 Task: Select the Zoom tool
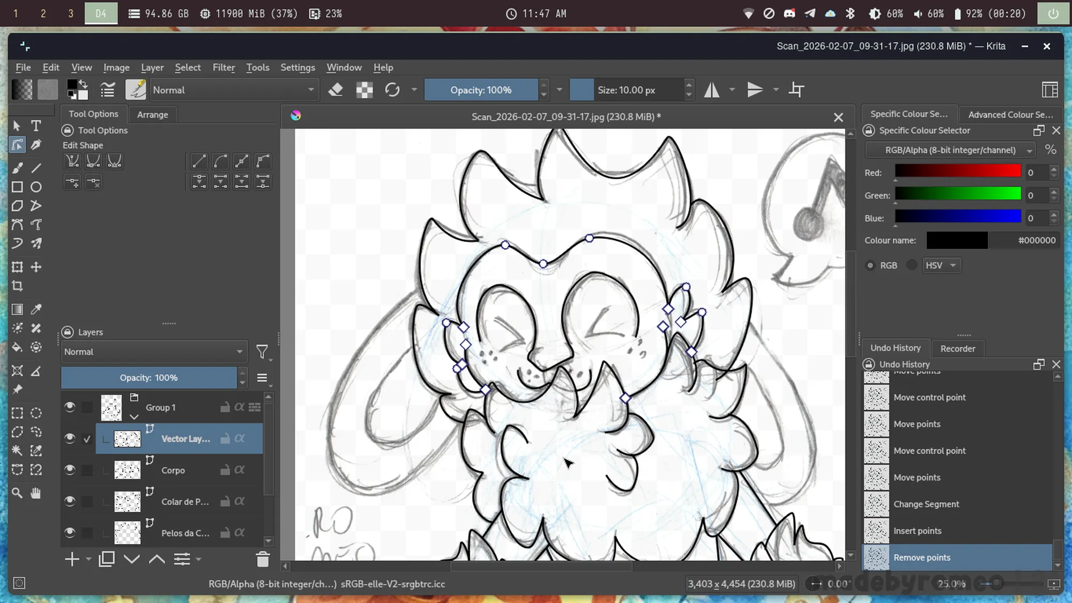coord(17,493)
